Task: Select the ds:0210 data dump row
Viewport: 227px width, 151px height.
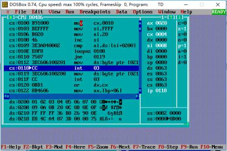Action: coord(66,113)
